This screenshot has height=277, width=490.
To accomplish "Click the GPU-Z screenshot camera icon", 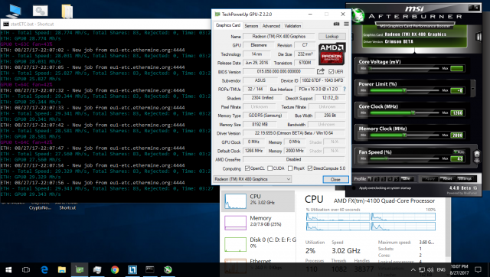I will pos(336,24).
